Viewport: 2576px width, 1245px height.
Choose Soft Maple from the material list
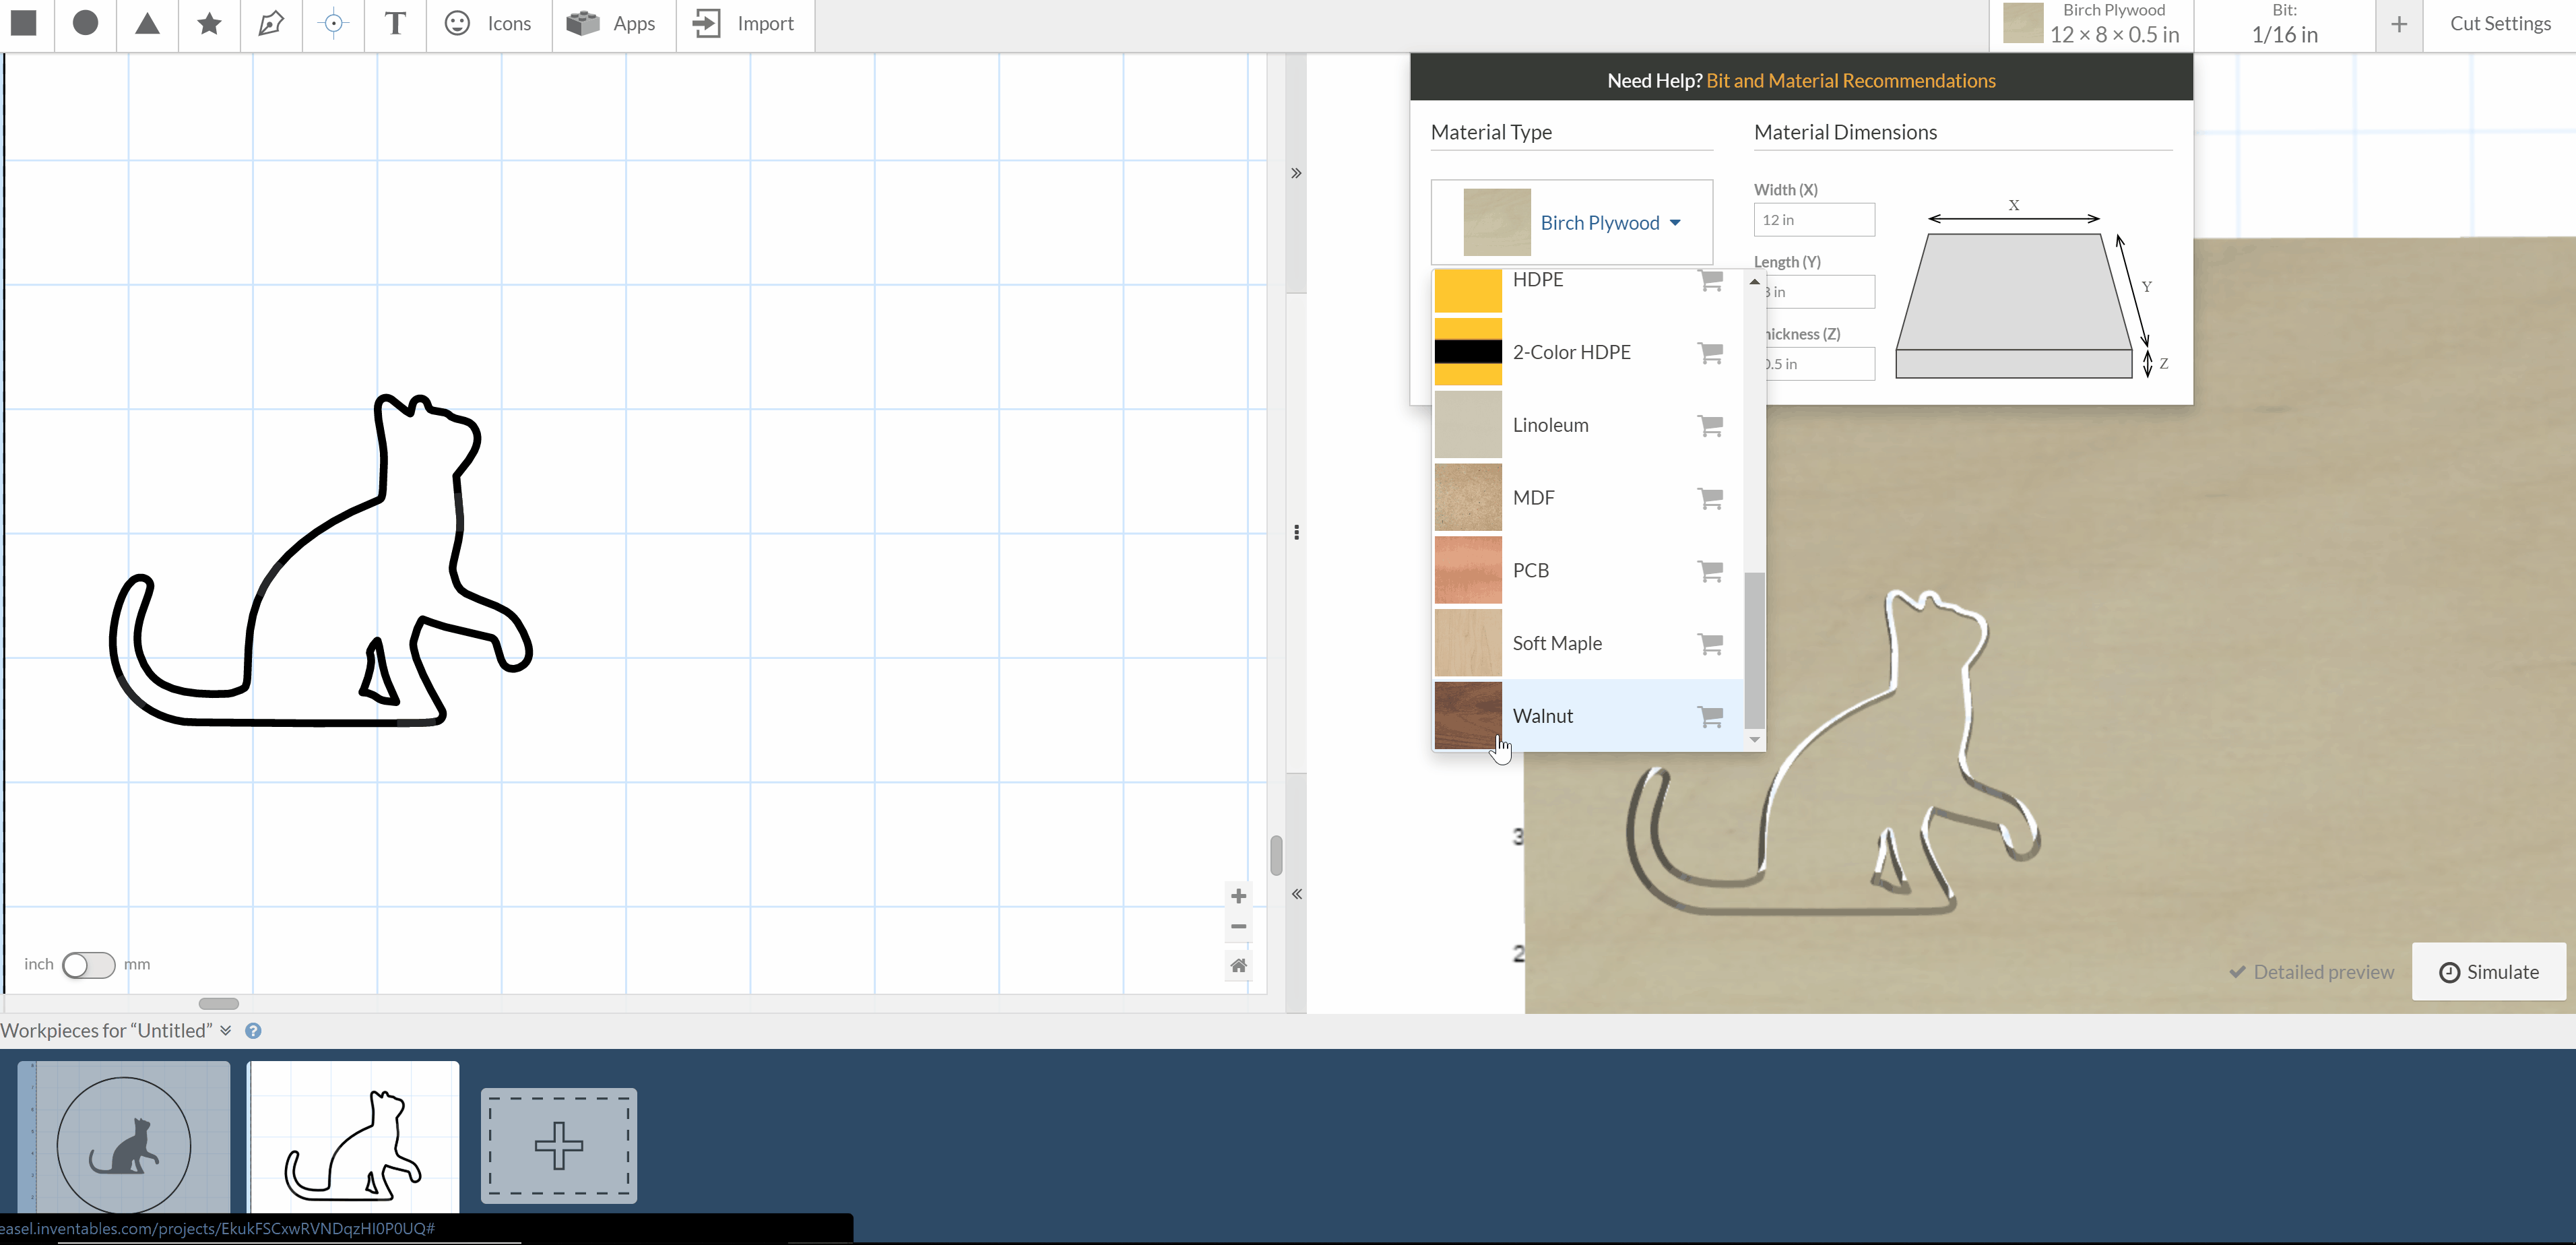point(1556,643)
